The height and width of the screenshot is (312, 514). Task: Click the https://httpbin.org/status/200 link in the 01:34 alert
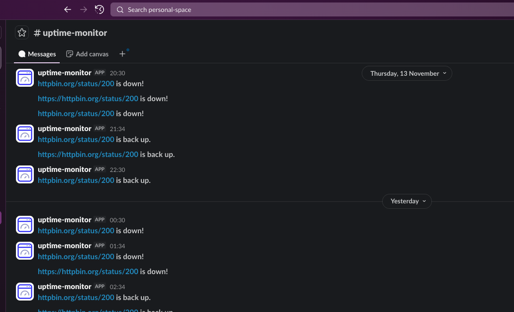click(88, 271)
